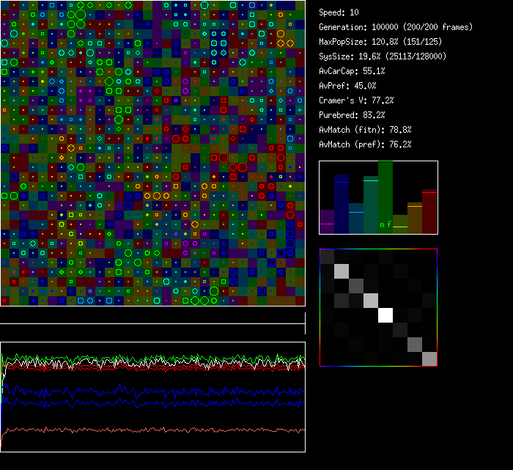Select light gray cell in matrix's second row
513x470 pixels.
[342, 271]
